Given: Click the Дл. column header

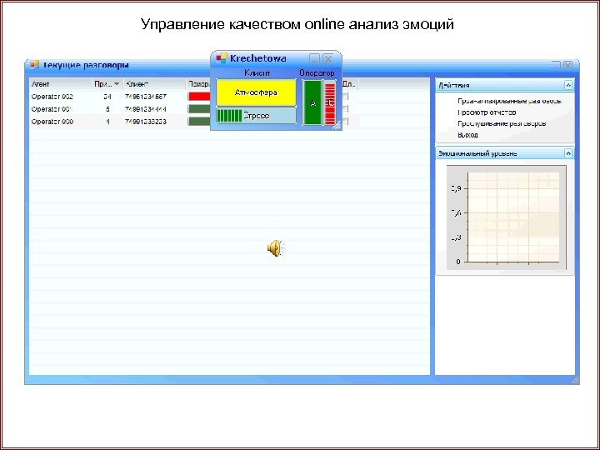Looking at the screenshot, I should pos(349,84).
